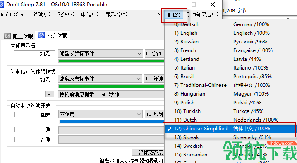Image resolution: width=297 pixels, height=163 pixels.
Task: Minimize the Don't Sleep window
Action: pyautogui.click(x=175, y=5)
